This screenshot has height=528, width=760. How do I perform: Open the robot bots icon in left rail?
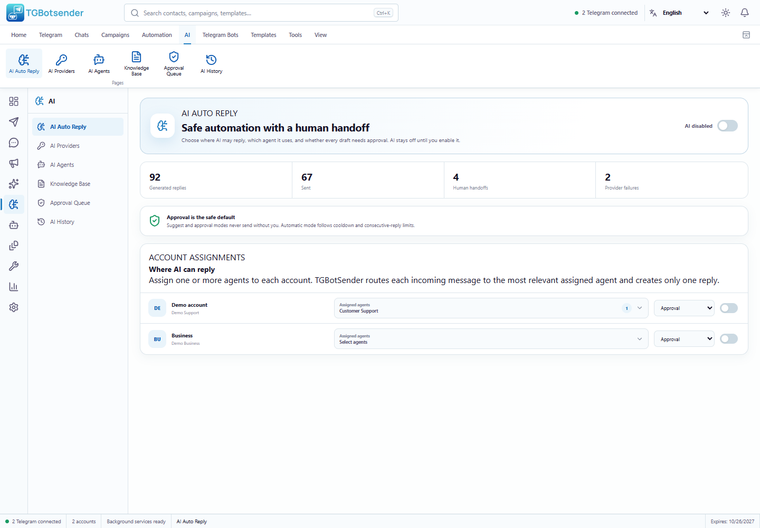pos(14,225)
